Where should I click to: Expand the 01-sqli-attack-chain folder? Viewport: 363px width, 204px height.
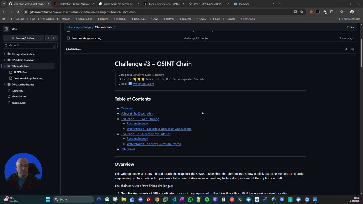coord(4,54)
